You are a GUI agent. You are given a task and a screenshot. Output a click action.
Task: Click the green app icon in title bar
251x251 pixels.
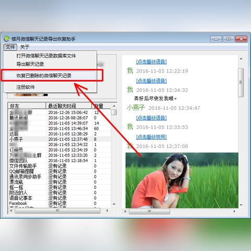tap(7, 39)
